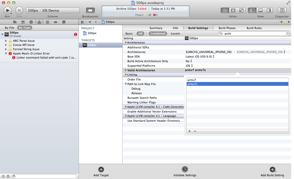Click the Run button in toolbar

[7, 10]
